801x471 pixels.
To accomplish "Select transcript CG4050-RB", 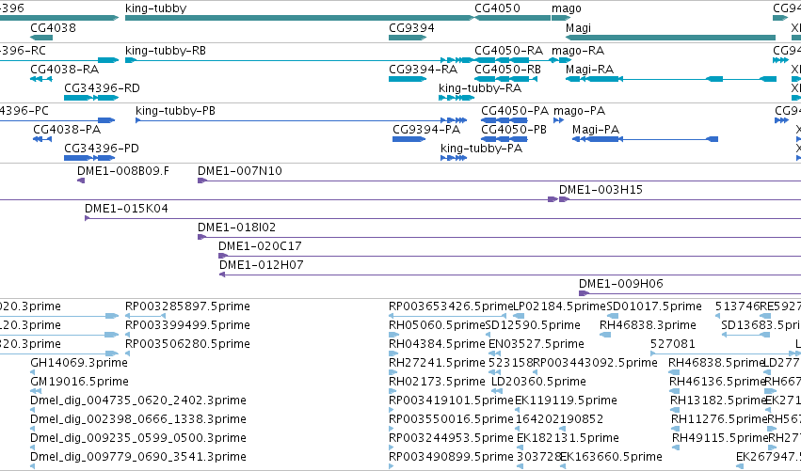I will coord(505,79).
